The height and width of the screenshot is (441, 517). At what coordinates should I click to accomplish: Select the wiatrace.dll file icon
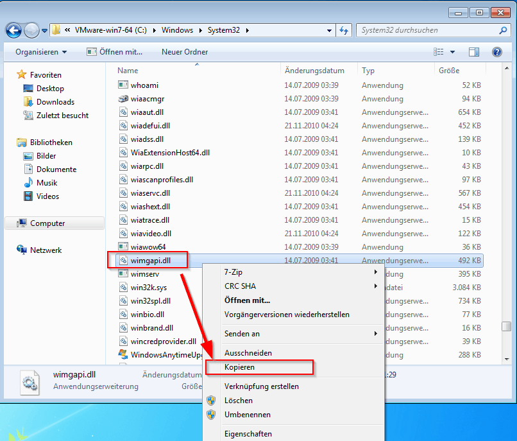tap(123, 220)
